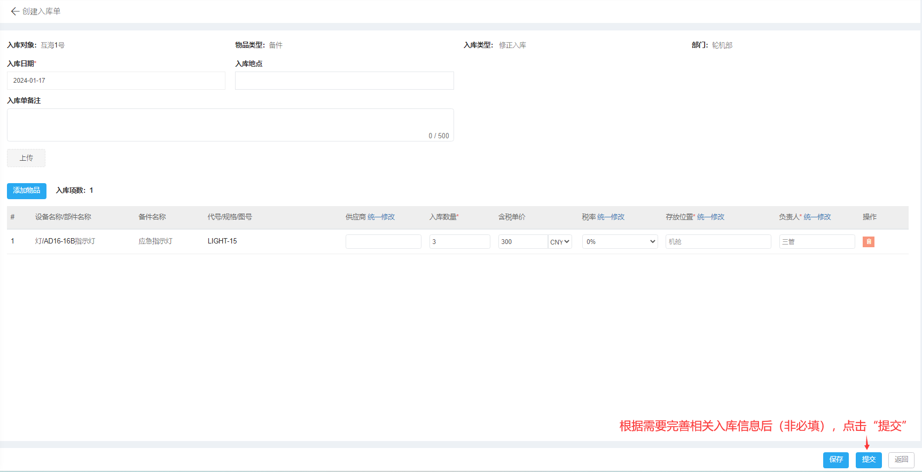Viewport: 922px width, 472px height.
Task: Click 统一修改 link beside 负责人
Action: pos(817,217)
